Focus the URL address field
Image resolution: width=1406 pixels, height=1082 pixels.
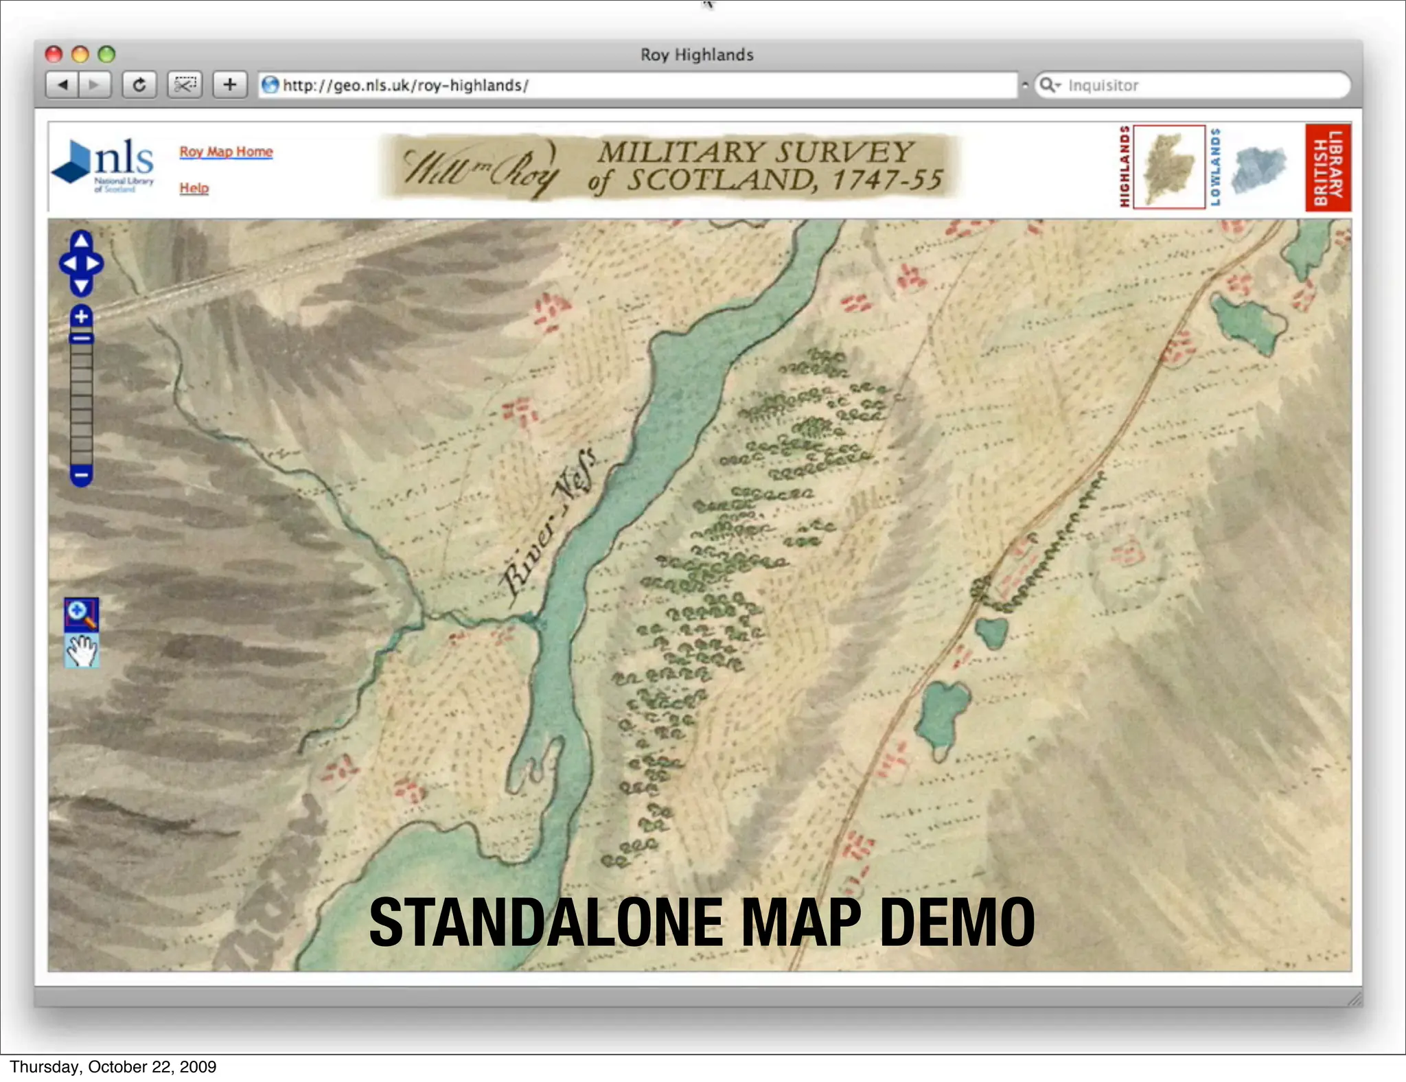click(638, 85)
